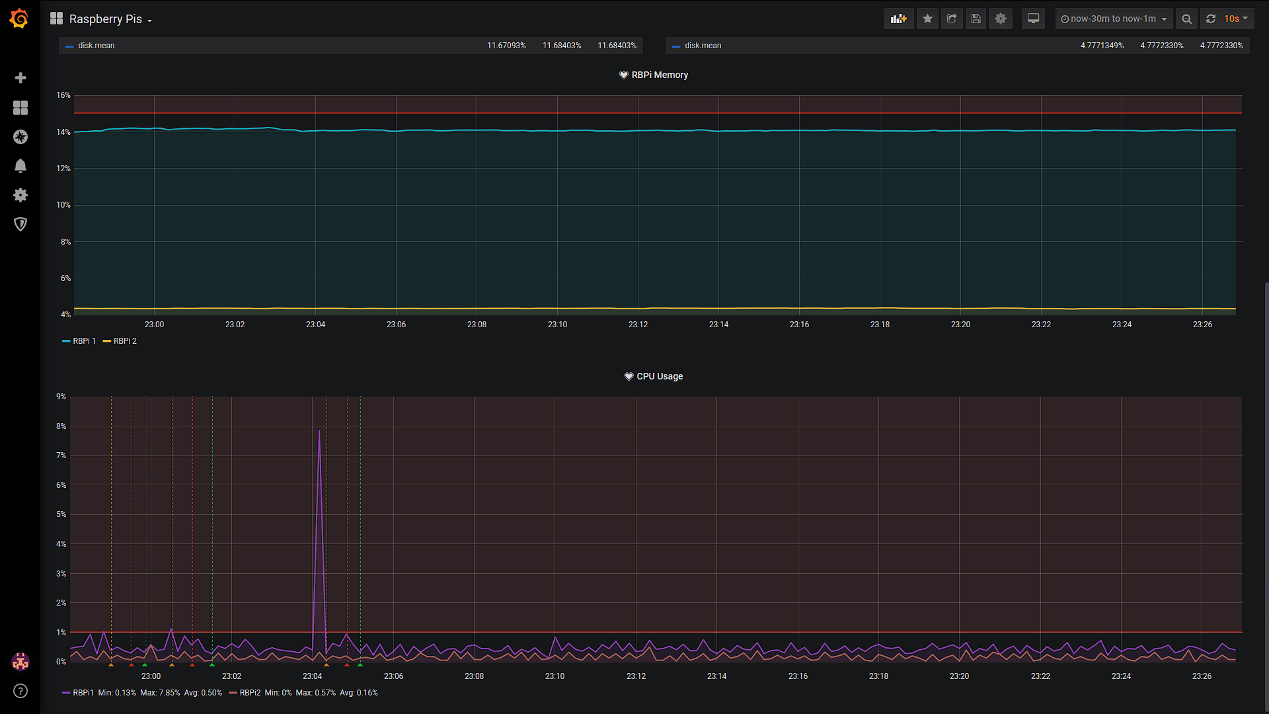Toggle RBPi 2 series in Memory legend
The width and height of the screenshot is (1269, 714).
(x=125, y=341)
